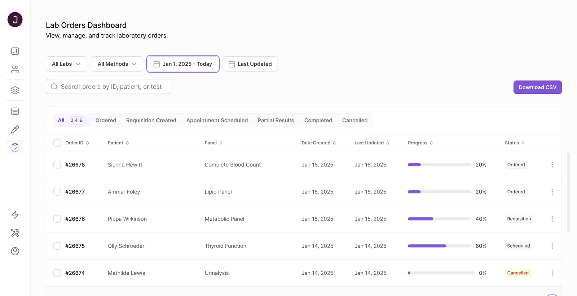Click the Scheduled status badge
The width and height of the screenshot is (577, 296).
point(519,246)
